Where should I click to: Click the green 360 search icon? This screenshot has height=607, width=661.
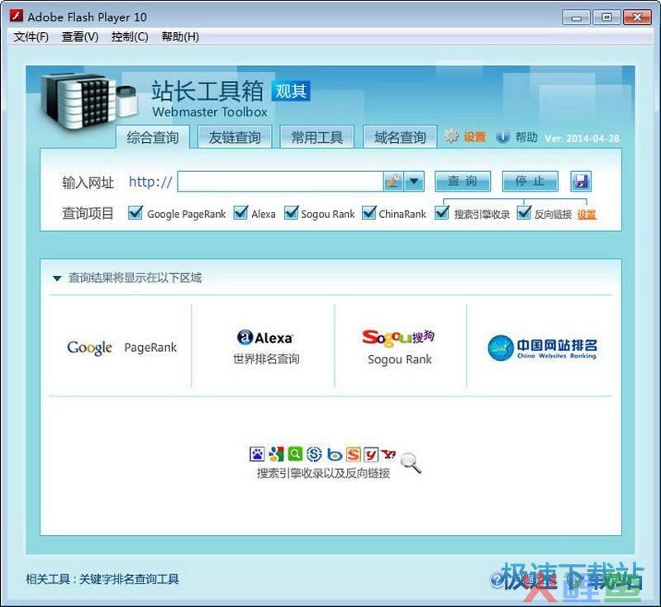pyautogui.click(x=295, y=453)
